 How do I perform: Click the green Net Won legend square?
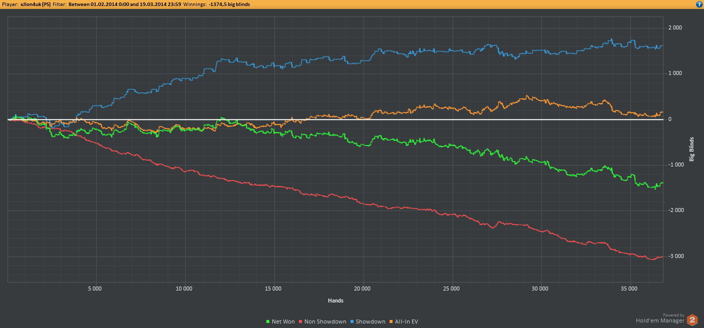(268, 321)
